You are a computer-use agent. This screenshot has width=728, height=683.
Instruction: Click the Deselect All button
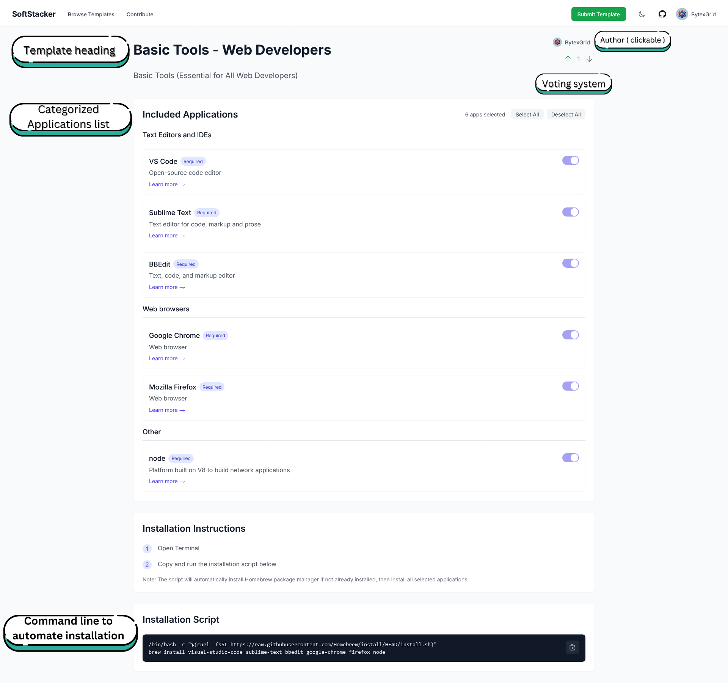(566, 115)
